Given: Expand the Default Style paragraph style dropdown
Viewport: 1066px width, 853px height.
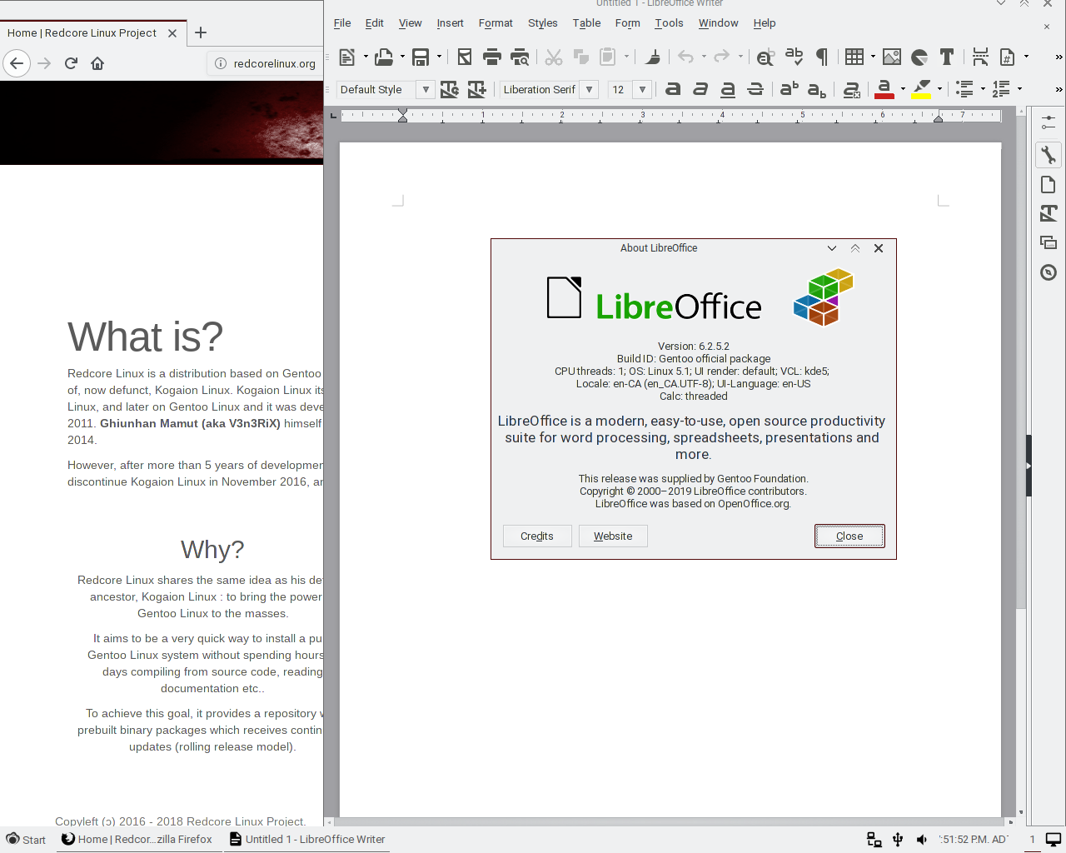Looking at the screenshot, I should [426, 89].
